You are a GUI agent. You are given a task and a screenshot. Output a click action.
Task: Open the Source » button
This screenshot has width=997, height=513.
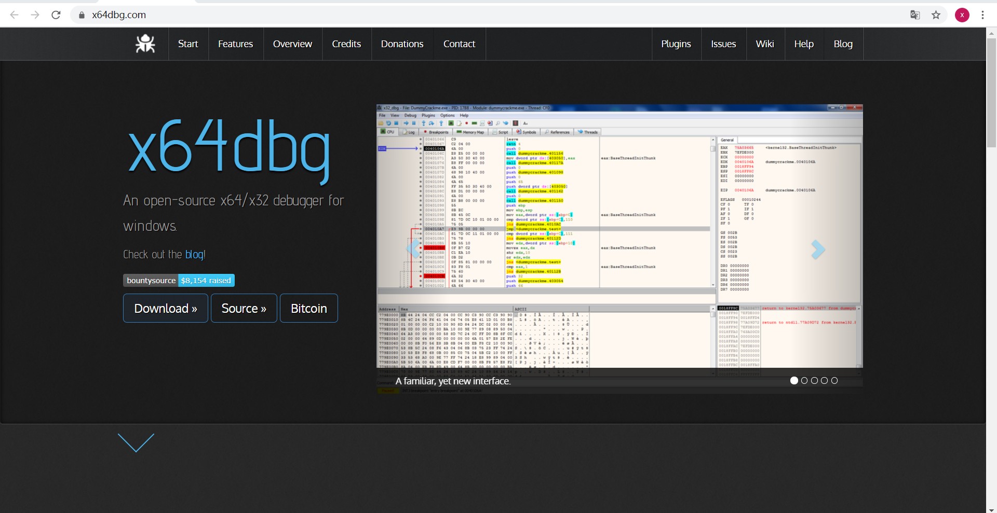point(244,308)
